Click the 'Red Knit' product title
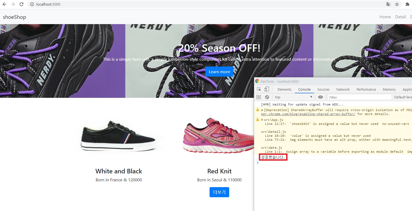Screen dimensions: 412x211 (219, 171)
